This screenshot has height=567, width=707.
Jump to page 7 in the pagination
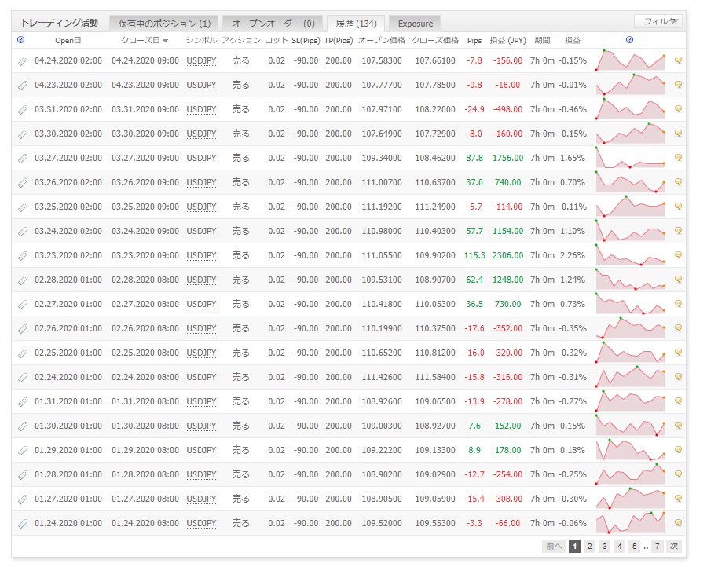tap(658, 546)
